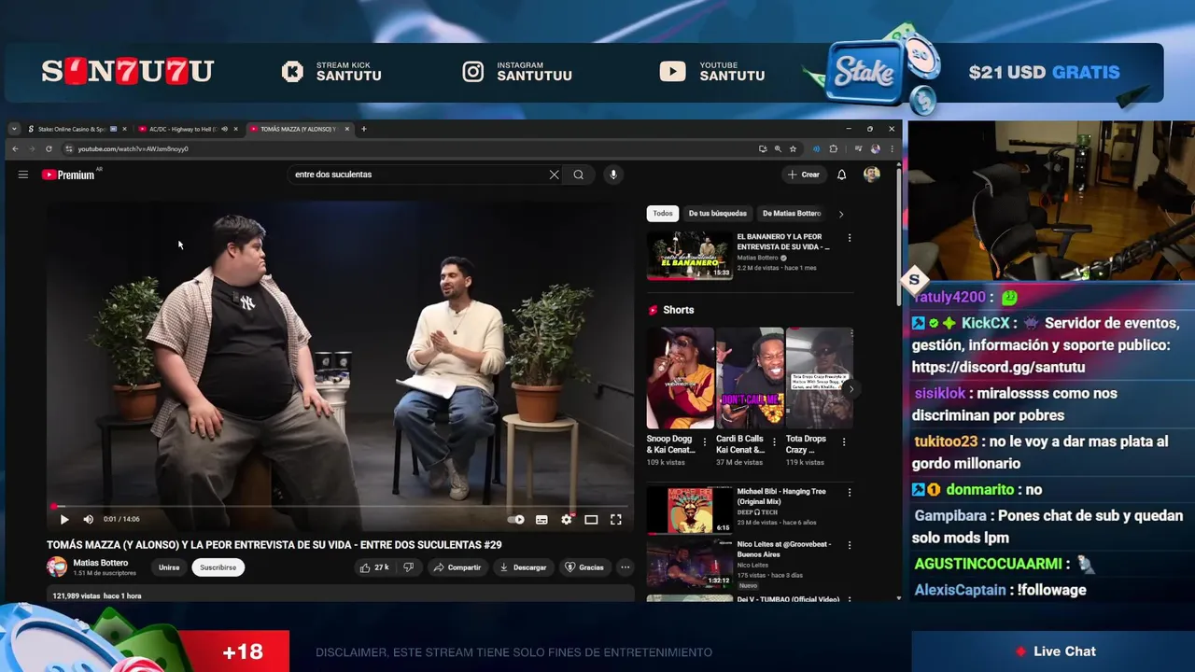Click the Crear button
This screenshot has height=672, width=1195.
pyautogui.click(x=803, y=175)
